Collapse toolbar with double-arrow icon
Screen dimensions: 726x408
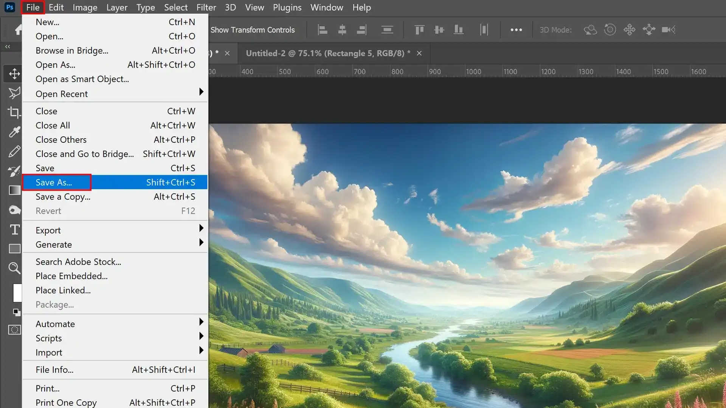(8, 46)
